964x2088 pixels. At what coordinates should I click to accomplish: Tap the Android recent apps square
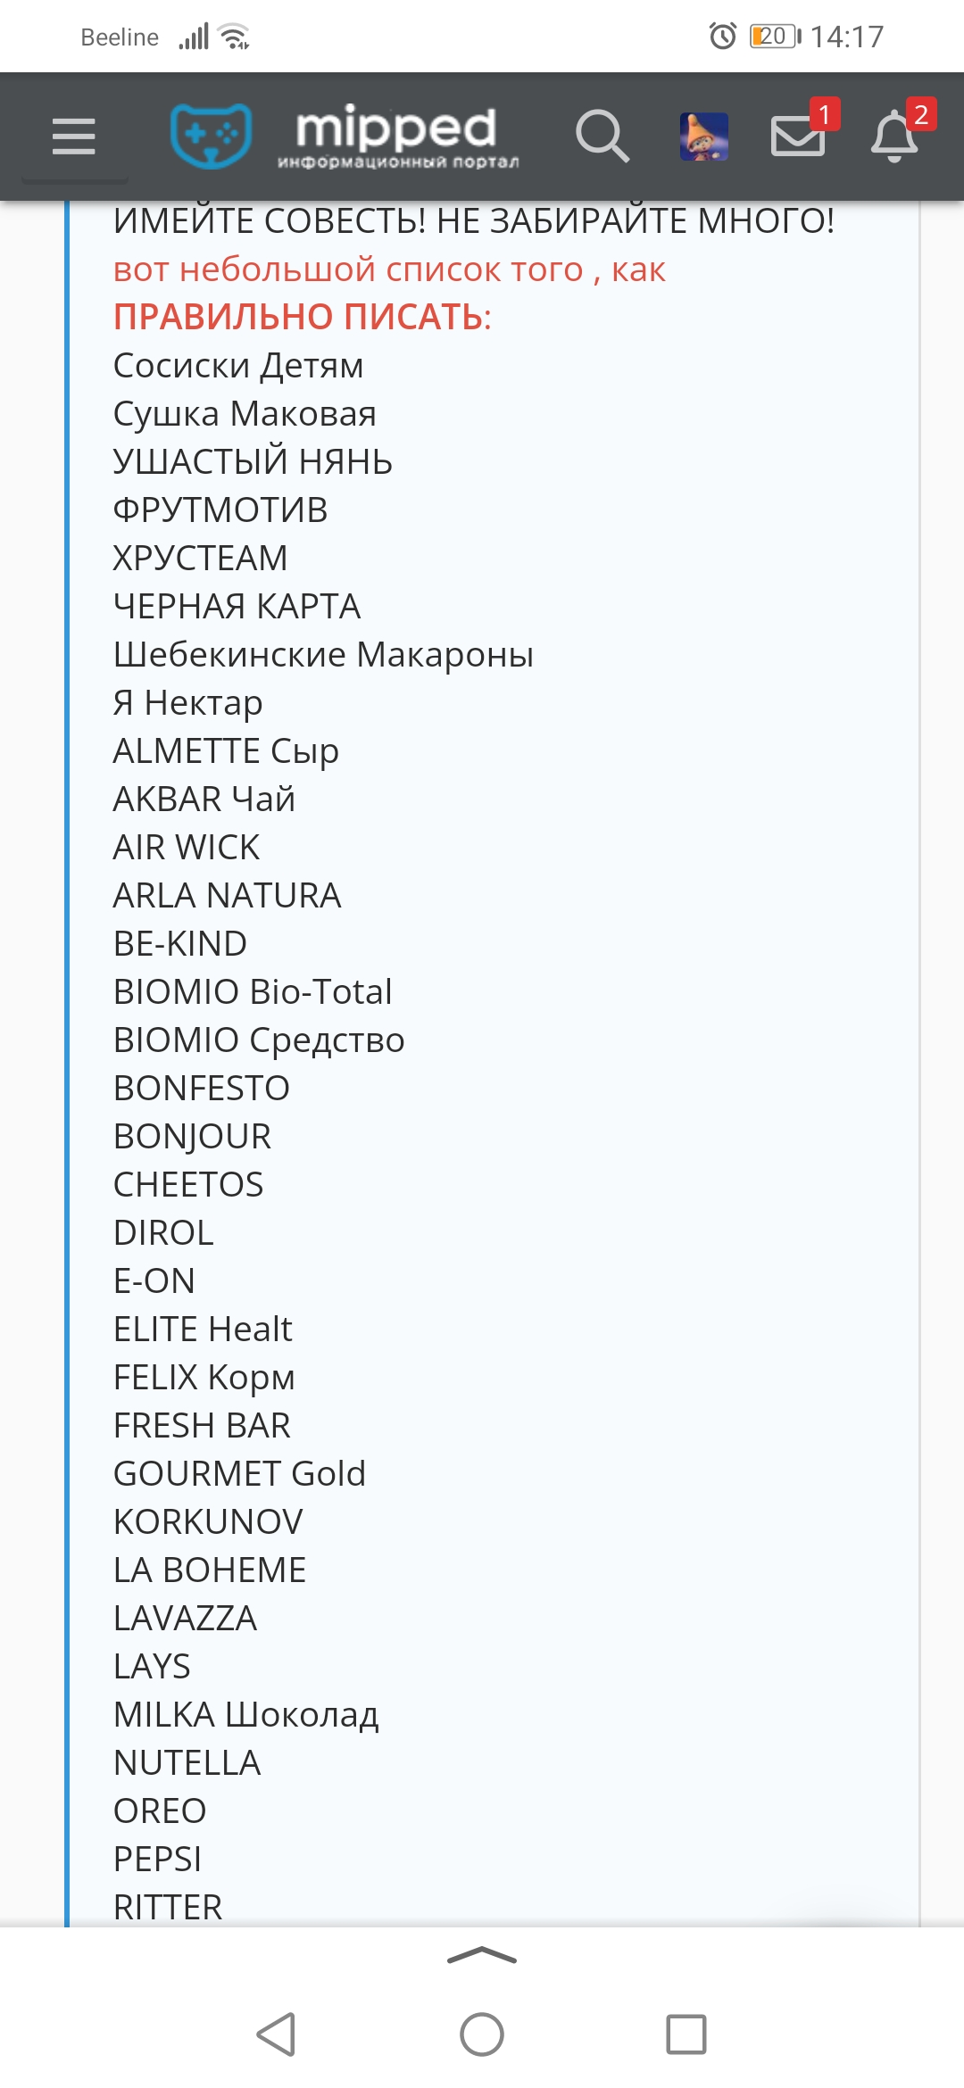click(686, 2034)
